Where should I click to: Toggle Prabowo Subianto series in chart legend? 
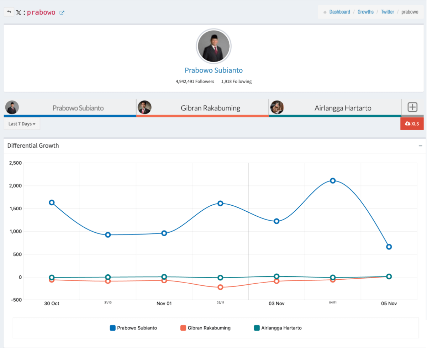pyautogui.click(x=133, y=328)
